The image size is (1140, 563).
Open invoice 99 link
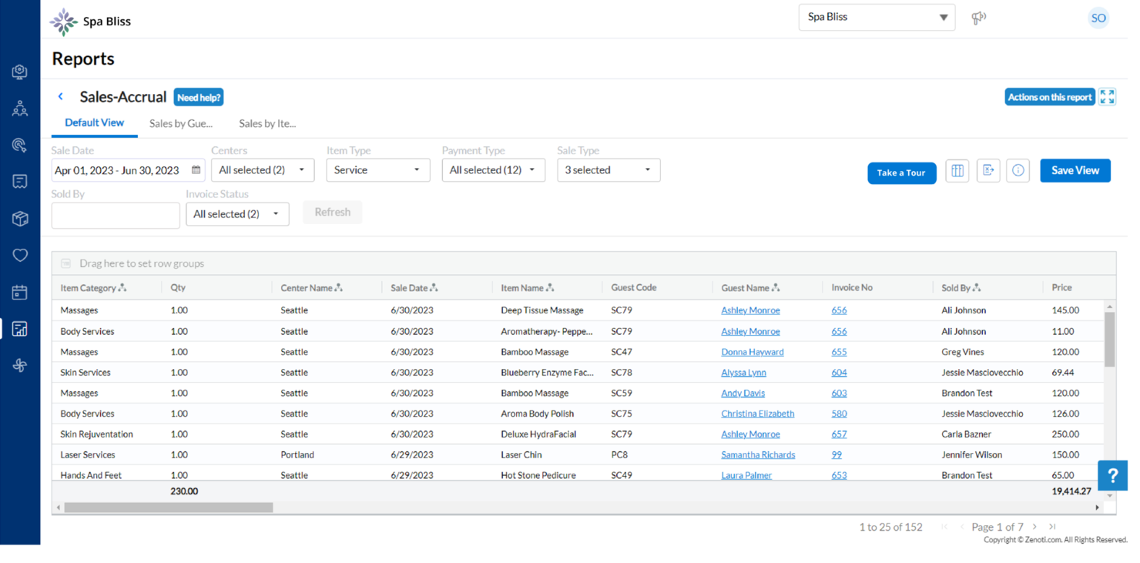click(837, 455)
